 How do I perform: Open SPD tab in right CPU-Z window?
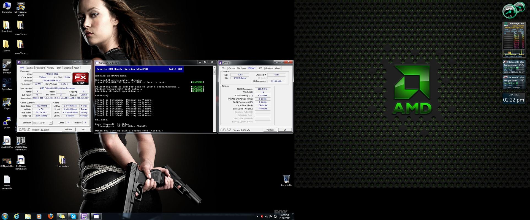260,68
